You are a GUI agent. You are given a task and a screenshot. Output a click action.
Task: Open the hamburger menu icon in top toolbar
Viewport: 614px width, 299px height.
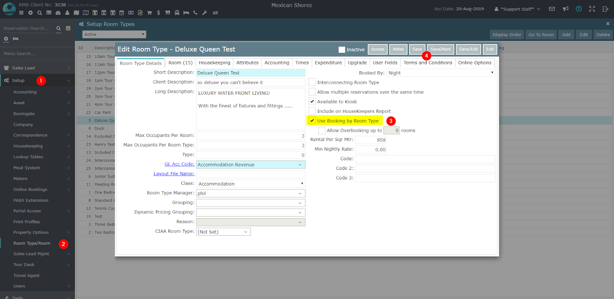(x=21, y=13)
